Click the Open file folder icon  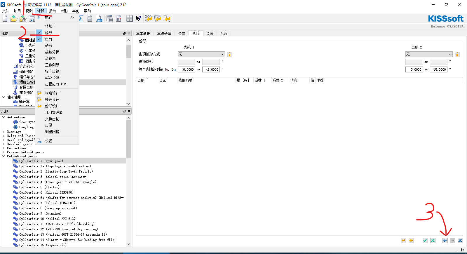click(x=14, y=18)
